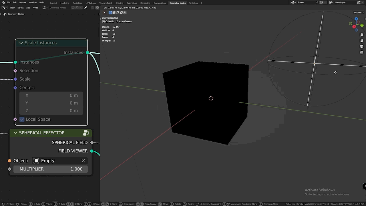Choose the invert selection mode icon
Screen dimensions: 366x206
[121, 13]
